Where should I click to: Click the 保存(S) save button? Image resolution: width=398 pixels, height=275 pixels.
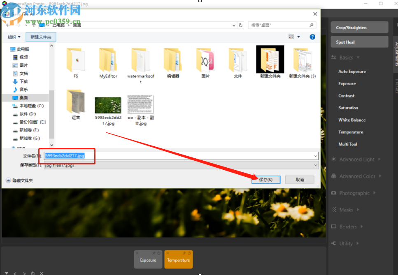pyautogui.click(x=266, y=180)
